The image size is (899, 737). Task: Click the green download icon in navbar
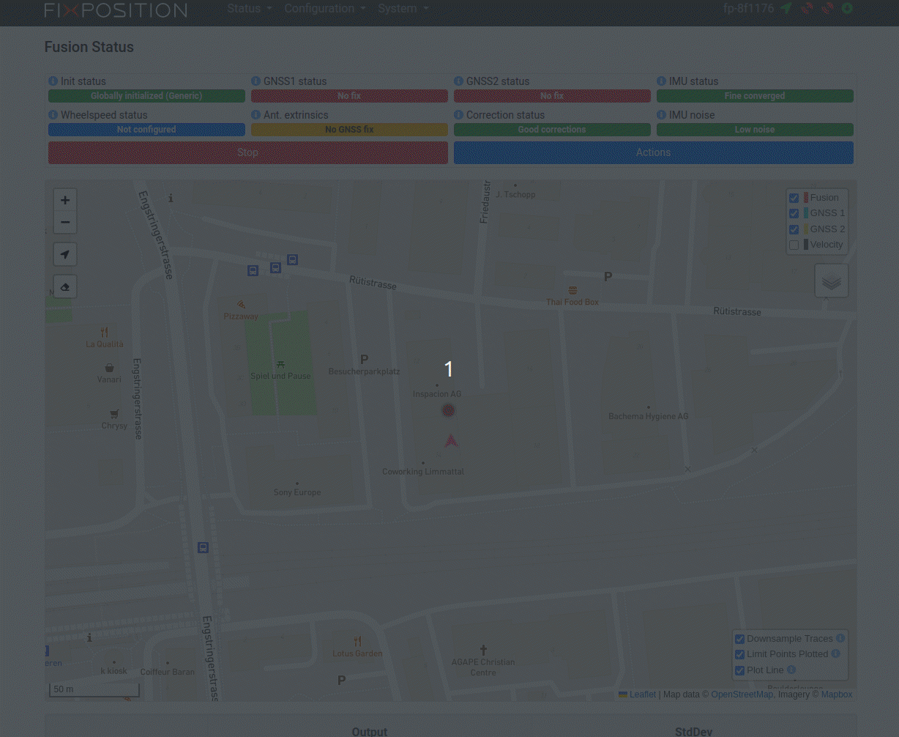coord(847,9)
